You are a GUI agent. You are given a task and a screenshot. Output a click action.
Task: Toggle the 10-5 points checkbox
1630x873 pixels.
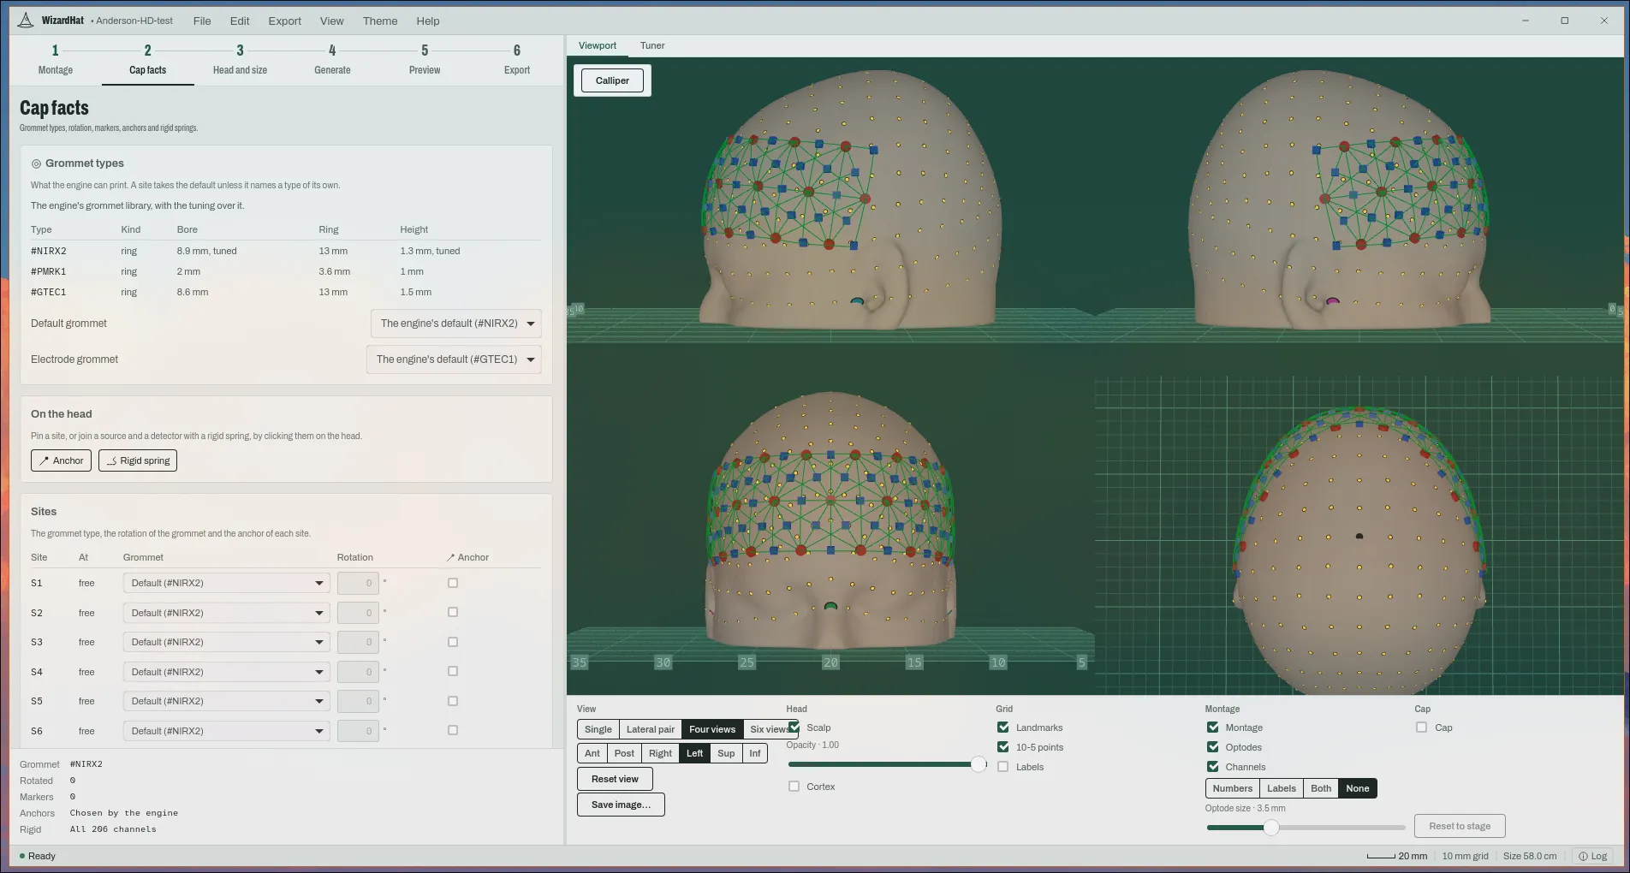(1002, 747)
